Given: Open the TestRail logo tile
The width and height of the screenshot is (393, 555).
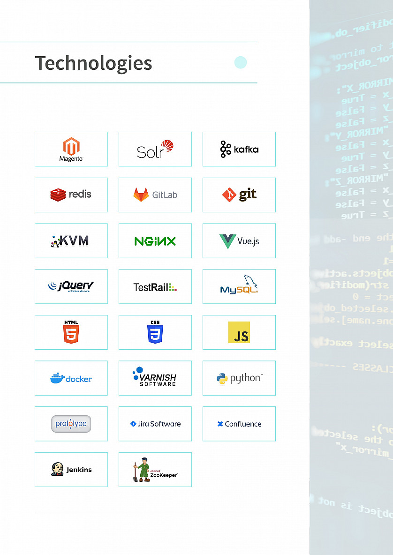Looking at the screenshot, I should click(155, 286).
